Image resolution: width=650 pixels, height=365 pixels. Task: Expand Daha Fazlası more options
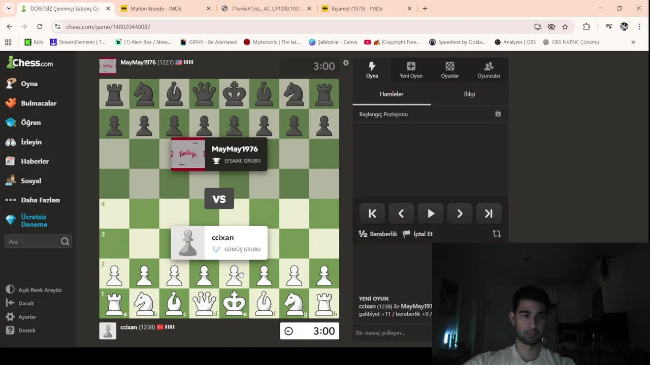(x=40, y=200)
